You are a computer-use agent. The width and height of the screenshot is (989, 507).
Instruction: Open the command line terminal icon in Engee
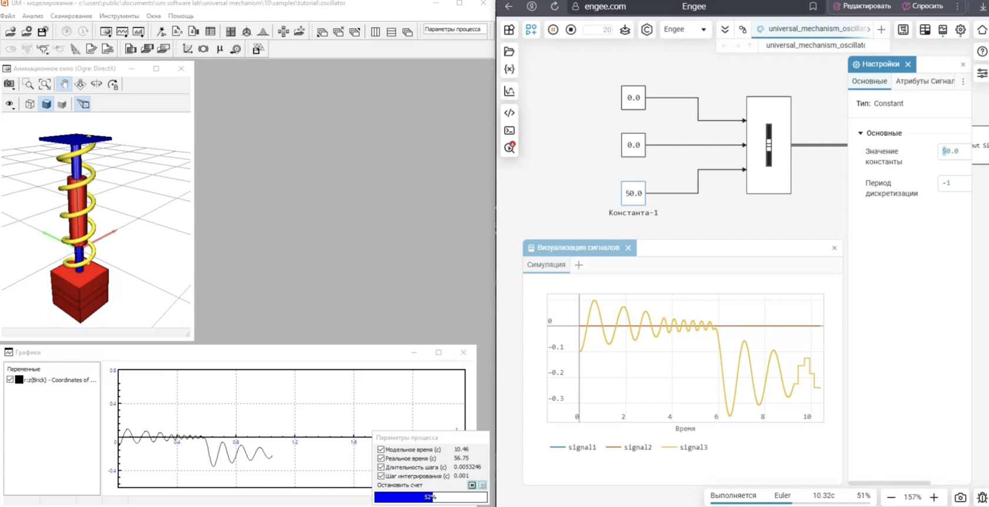point(509,131)
